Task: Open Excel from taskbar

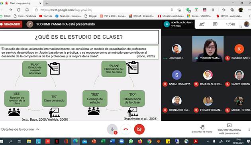Action: (103, 141)
